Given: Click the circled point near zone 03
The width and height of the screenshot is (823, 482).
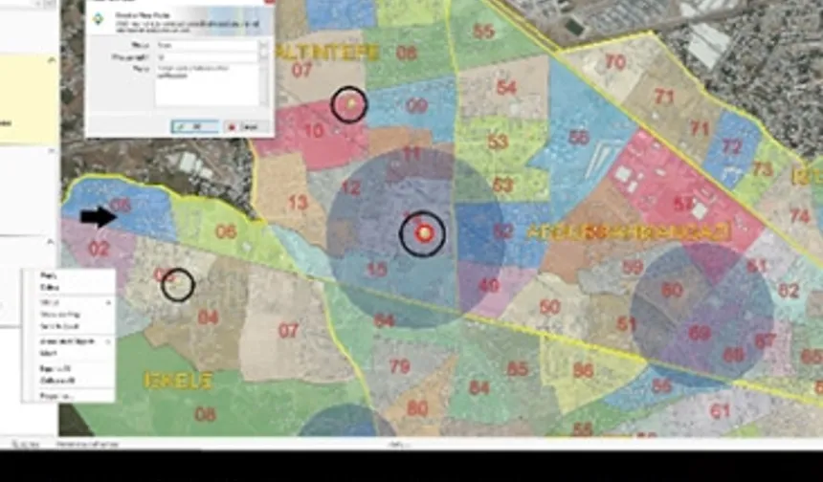Looking at the screenshot, I should (x=175, y=283).
